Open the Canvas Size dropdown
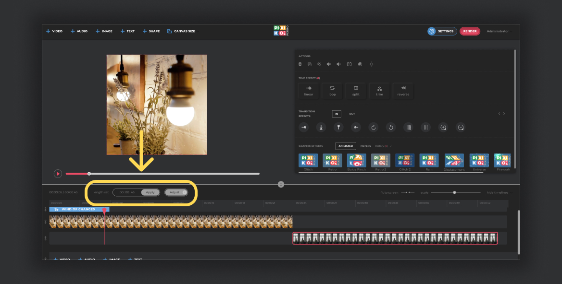The height and width of the screenshot is (284, 562). 183,32
